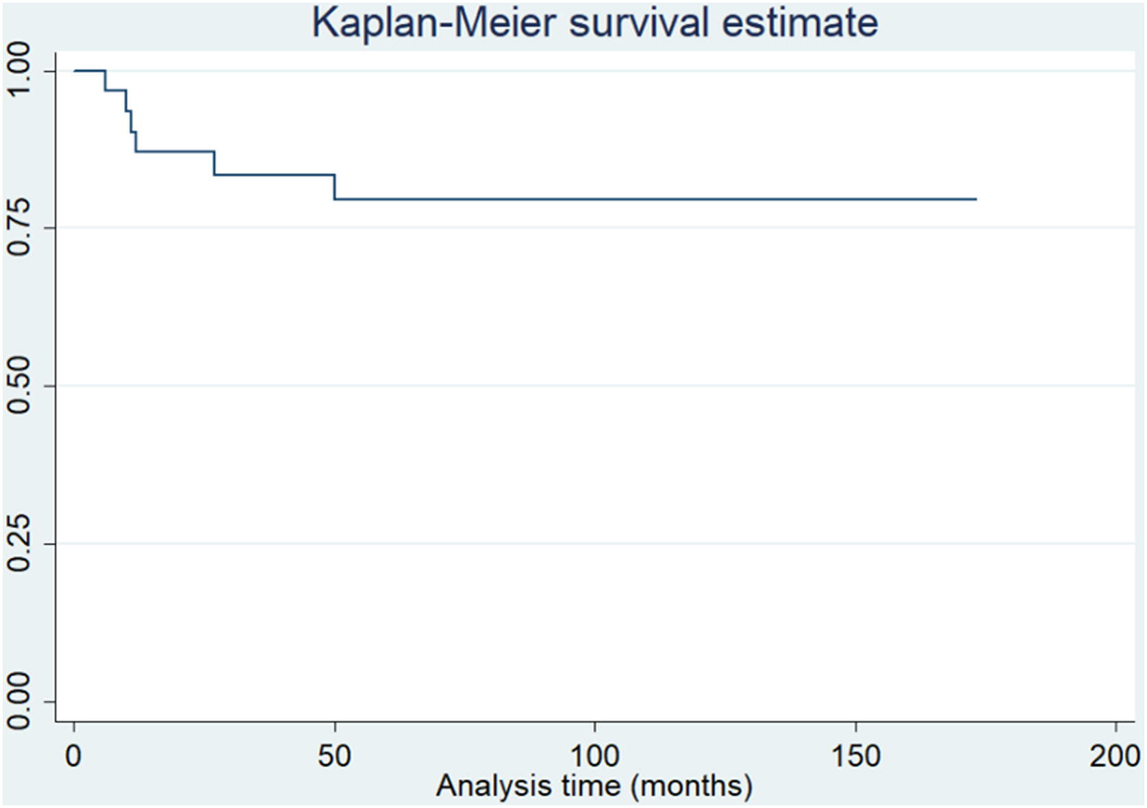The height and width of the screenshot is (808, 1147).
Task: Select the 1.00 y-axis tick label
Action: point(19,71)
